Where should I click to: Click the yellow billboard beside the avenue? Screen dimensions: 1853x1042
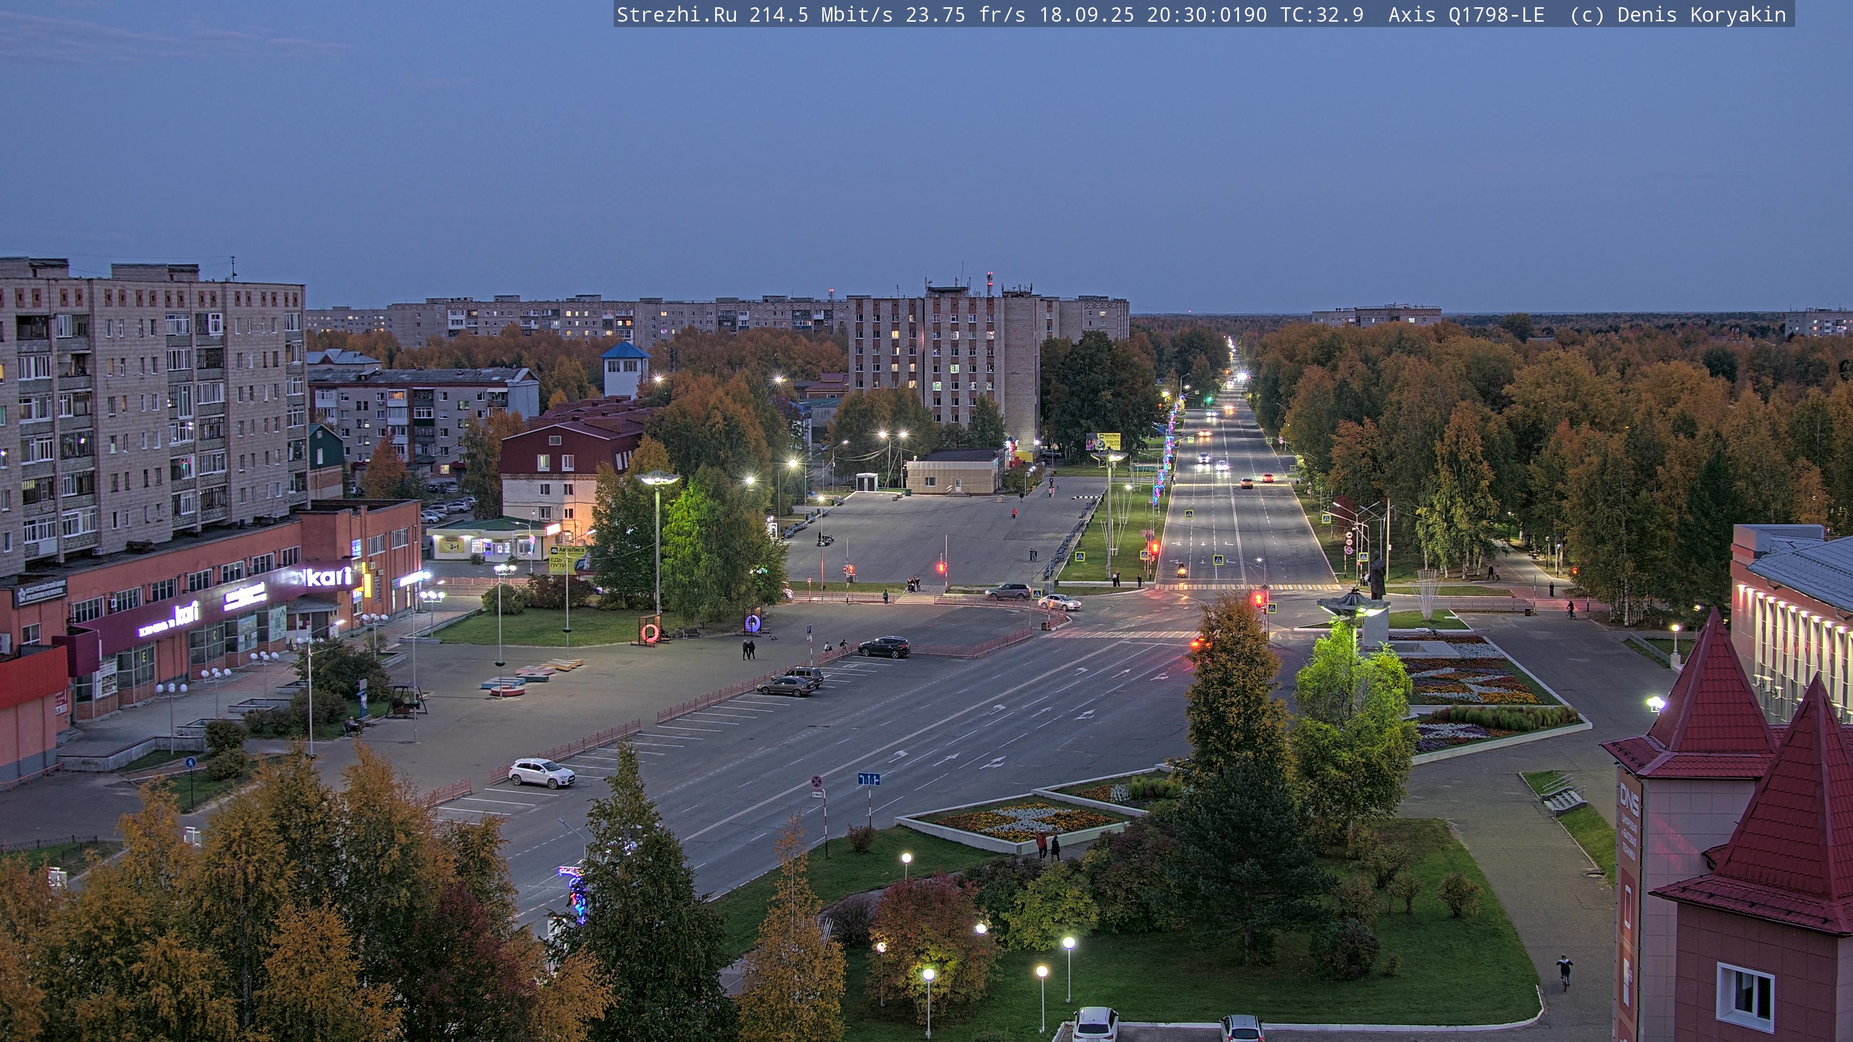tap(1103, 441)
